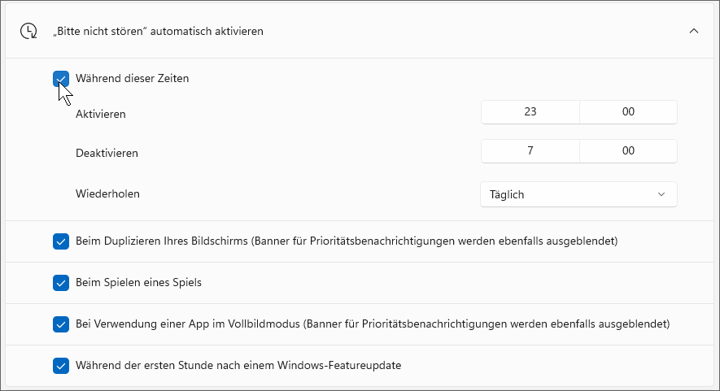Toggle the Windows-Featureupdate checkbox
The width and height of the screenshot is (720, 391).
pos(61,366)
